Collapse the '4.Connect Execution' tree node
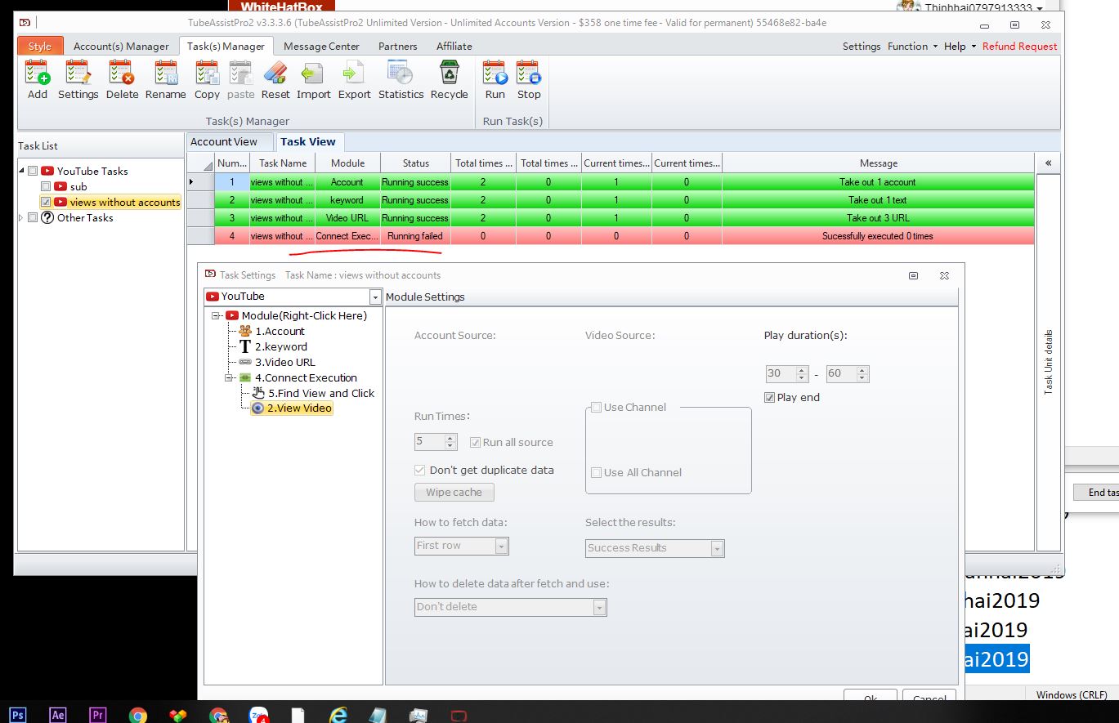 229,378
